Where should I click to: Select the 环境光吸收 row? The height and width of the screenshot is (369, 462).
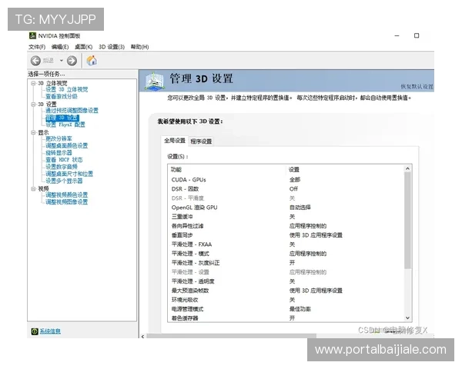point(286,300)
